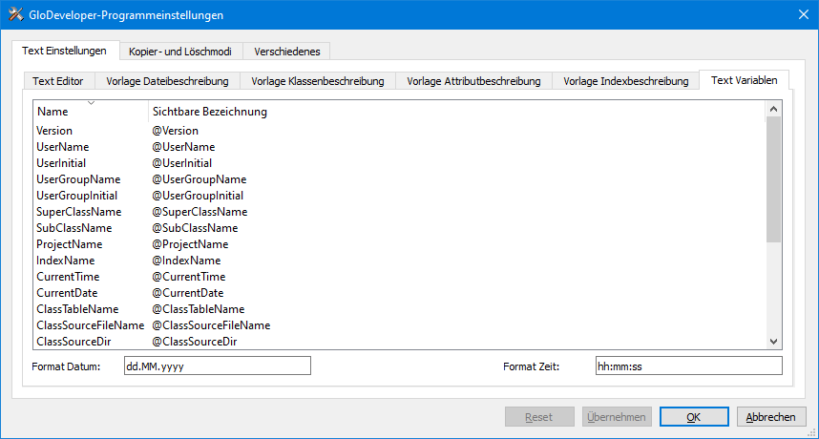
Task: Confirm settings with OK button
Action: pos(694,416)
